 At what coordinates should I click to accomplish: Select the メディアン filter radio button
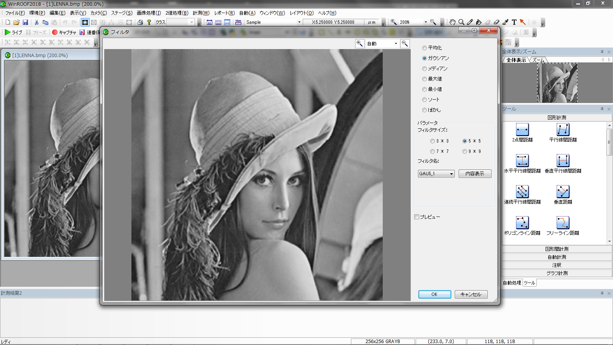pos(425,69)
